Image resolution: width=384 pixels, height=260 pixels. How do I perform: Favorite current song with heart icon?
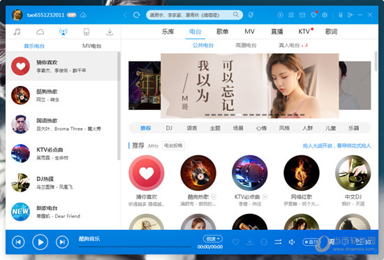pyautogui.click(x=235, y=242)
